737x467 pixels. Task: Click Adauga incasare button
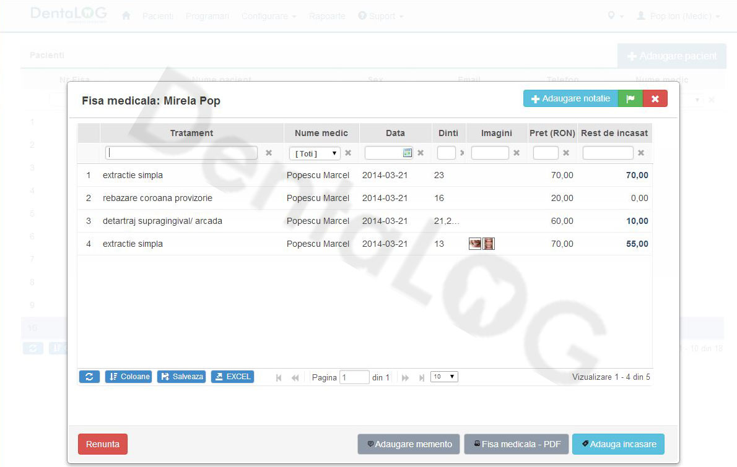618,444
